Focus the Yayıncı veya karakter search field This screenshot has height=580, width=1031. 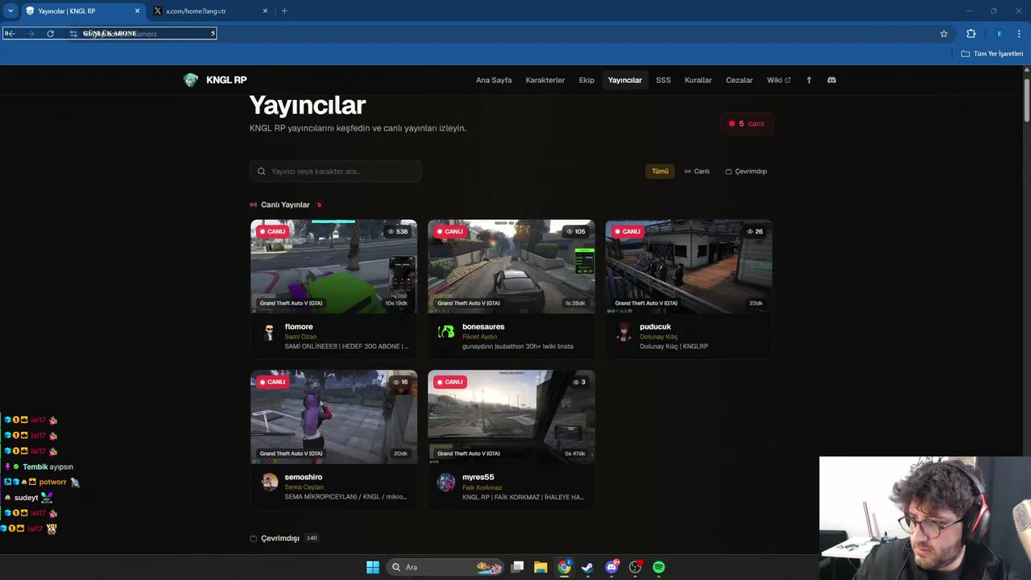(x=335, y=171)
